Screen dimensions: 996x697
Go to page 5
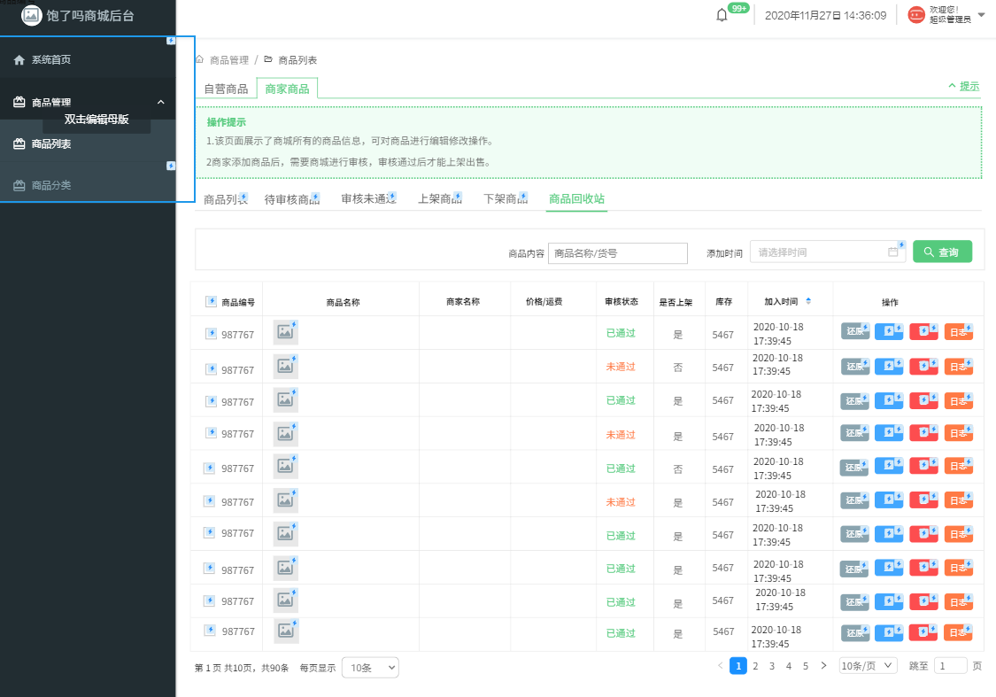(806, 666)
